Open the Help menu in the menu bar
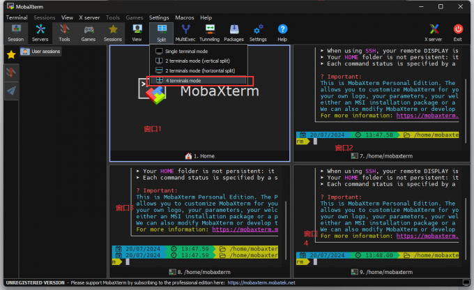Screen dimensions: 474x290 (x=206, y=17)
